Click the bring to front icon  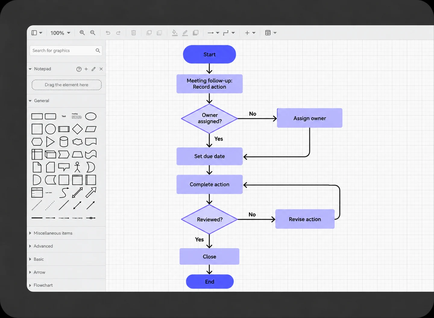[149, 33]
